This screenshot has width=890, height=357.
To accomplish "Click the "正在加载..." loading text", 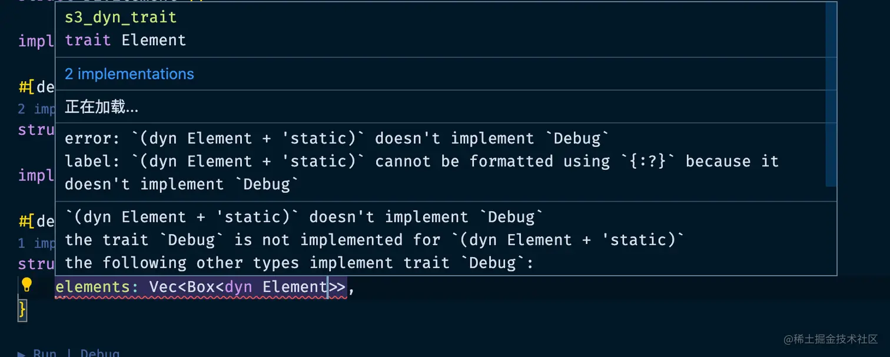I will point(101,107).
